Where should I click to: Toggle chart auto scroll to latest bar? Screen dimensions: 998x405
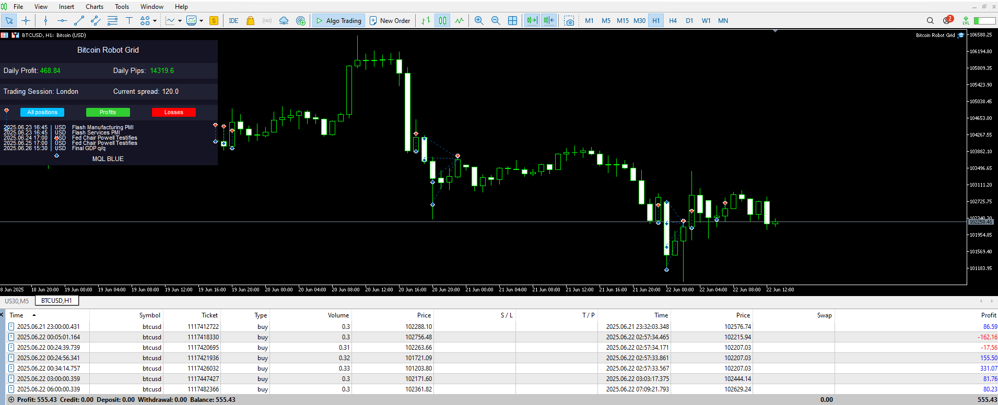point(532,21)
